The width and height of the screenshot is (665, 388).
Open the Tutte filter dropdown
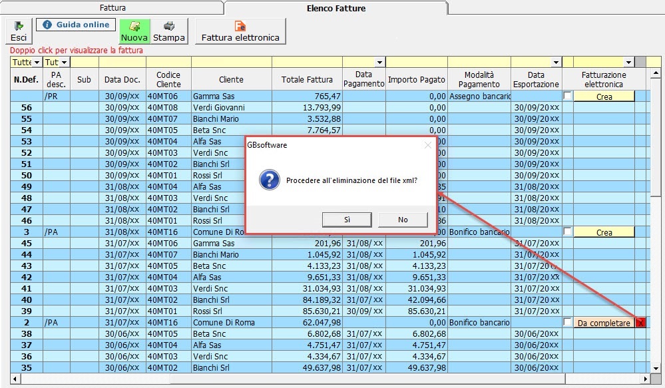(x=37, y=63)
